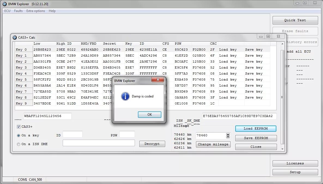Viewport: 323px width, 184px height.
Task: Toggle the CAS3+ checkbox
Action: pyautogui.click(x=19, y=127)
